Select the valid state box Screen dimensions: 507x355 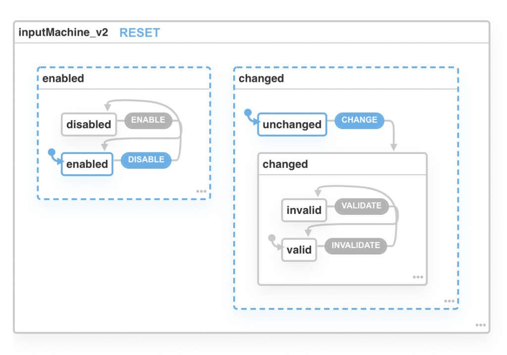click(299, 250)
